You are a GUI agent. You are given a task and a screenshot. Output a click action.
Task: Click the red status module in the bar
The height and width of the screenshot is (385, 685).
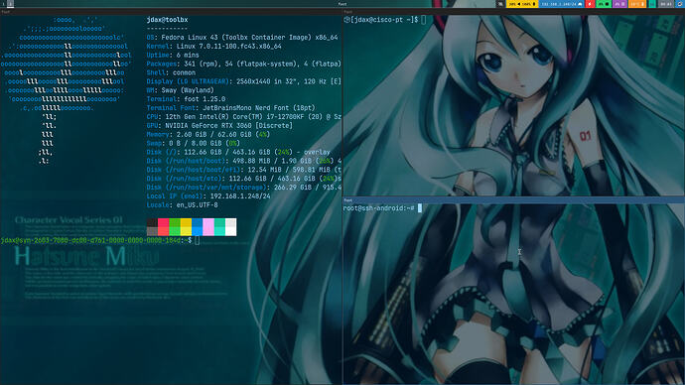coord(591,4)
